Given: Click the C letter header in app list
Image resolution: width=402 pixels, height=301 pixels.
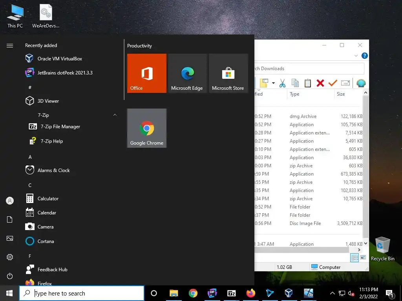Looking at the screenshot, I should pos(30,185).
